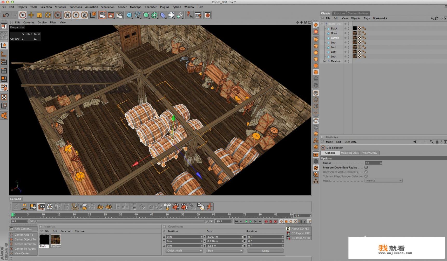447x261 pixels.
Task: Click the coordinate system icon
Action: [x=93, y=15]
